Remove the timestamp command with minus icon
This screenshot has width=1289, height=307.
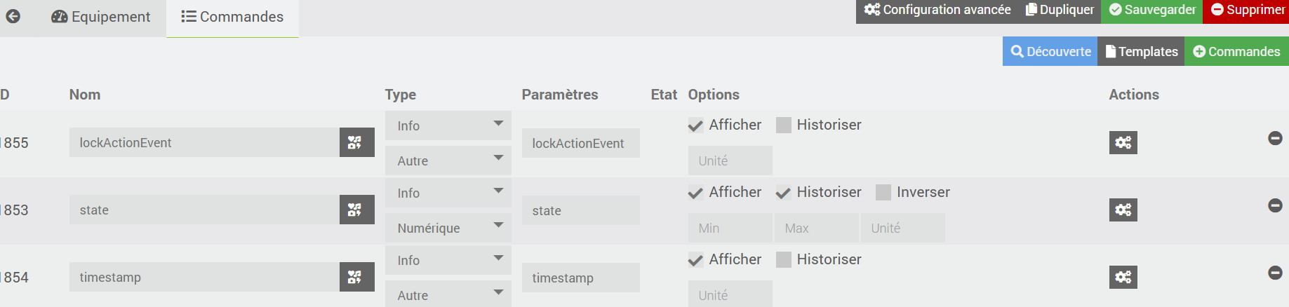tap(1275, 273)
